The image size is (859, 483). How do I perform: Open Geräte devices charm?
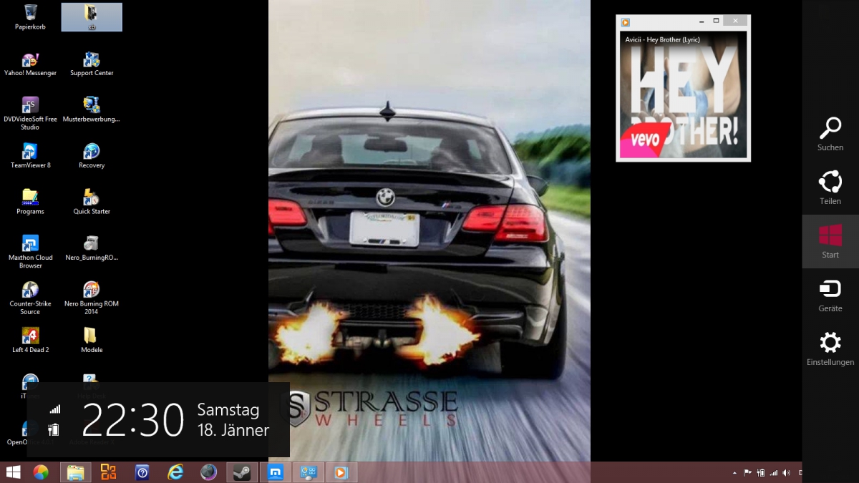click(x=830, y=296)
